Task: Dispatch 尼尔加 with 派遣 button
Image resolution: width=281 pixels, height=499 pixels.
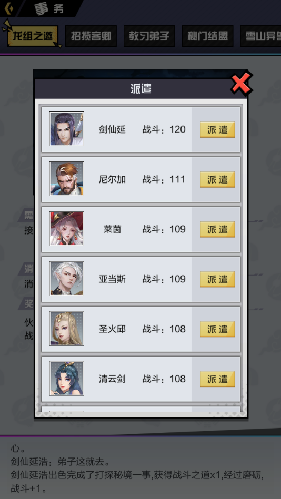Action: 218,179
